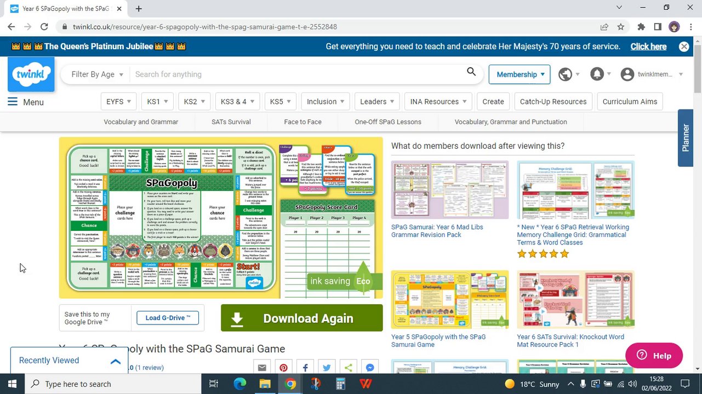Open Microsoft Edge from the taskbar
This screenshot has width=702, height=394.
click(240, 384)
